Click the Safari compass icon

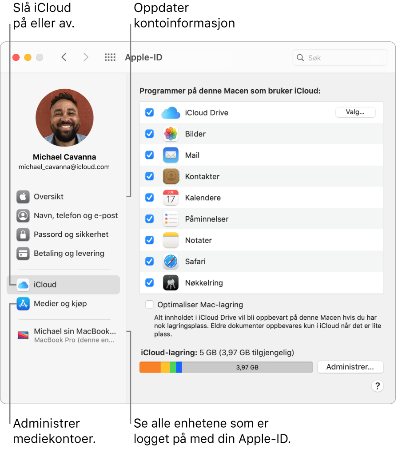pyautogui.click(x=171, y=262)
